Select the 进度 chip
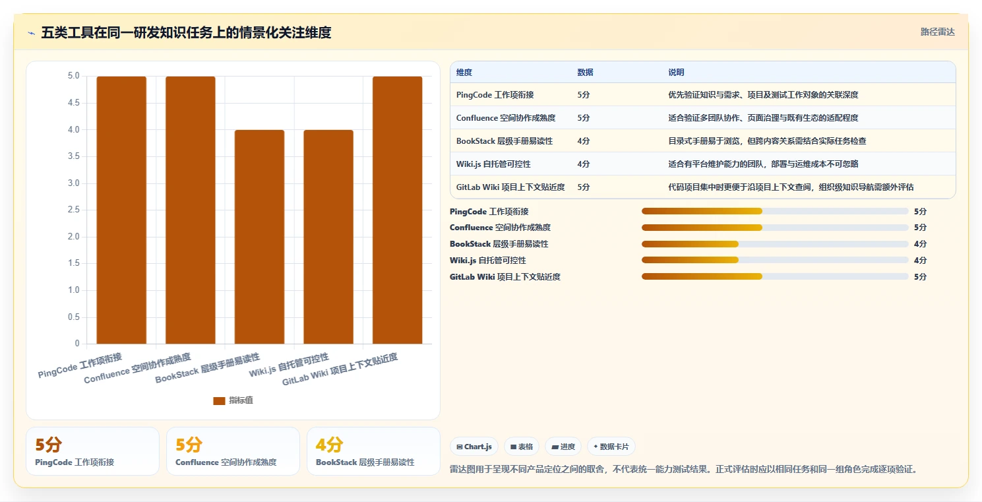The image size is (982, 502). point(563,447)
